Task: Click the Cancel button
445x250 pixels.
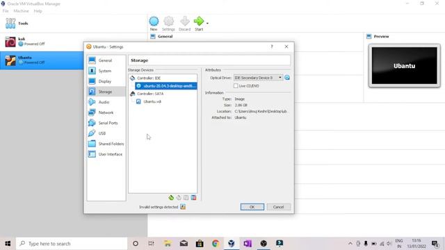Action: pyautogui.click(x=278, y=207)
